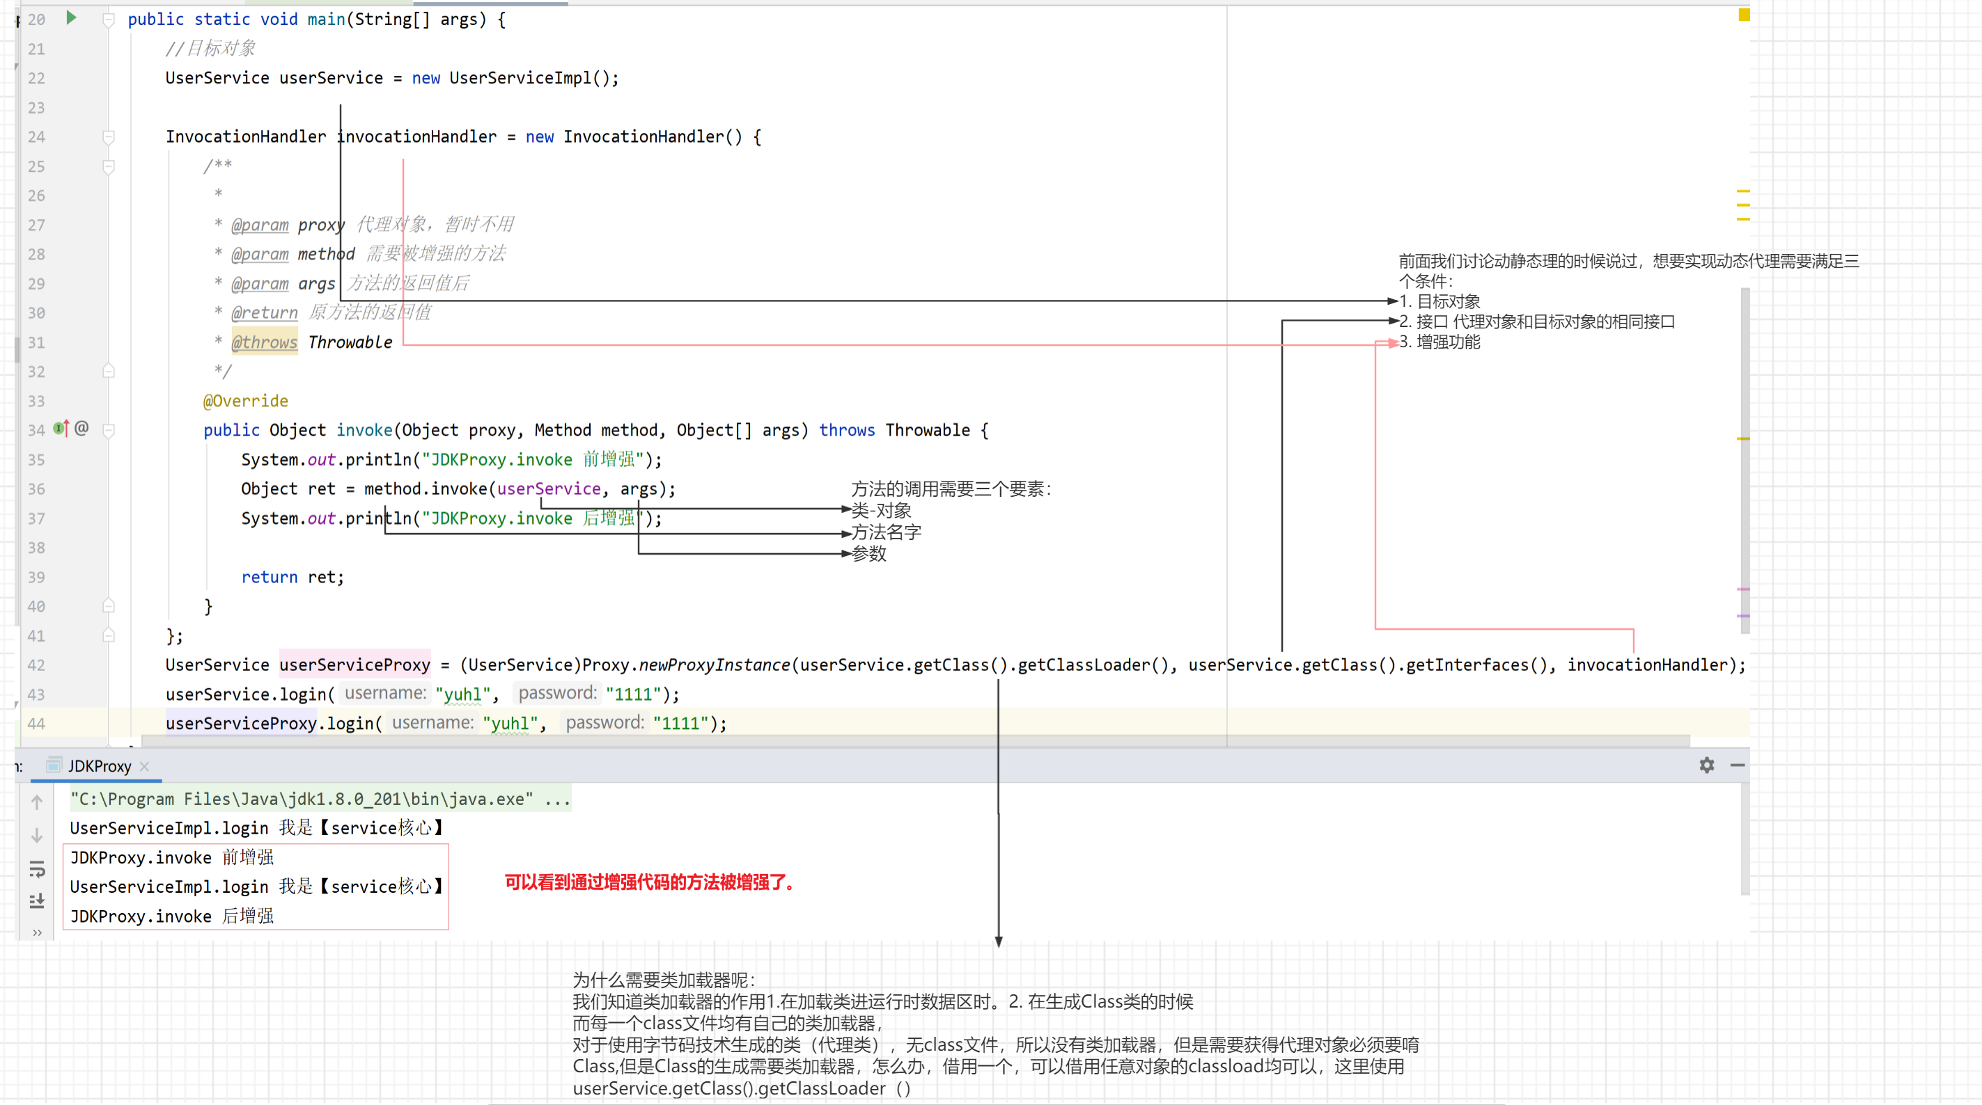Click the purple "userService" argument on line 36
This screenshot has height=1105, width=1982.
(549, 489)
